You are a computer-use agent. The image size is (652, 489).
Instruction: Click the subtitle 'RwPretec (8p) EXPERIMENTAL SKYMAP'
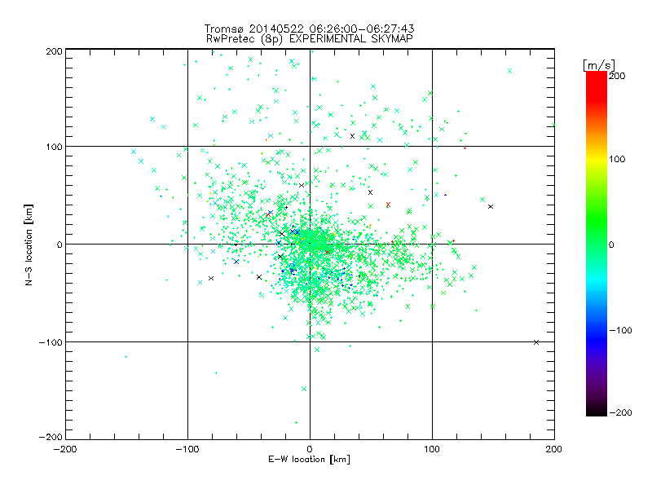310,39
